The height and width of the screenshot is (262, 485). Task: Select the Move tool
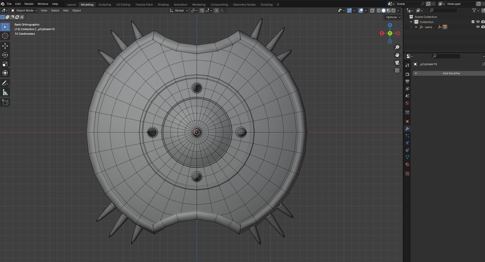click(x=5, y=46)
